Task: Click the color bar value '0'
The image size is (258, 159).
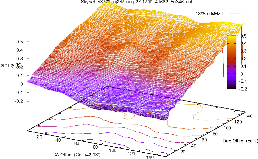Action: [242, 74]
